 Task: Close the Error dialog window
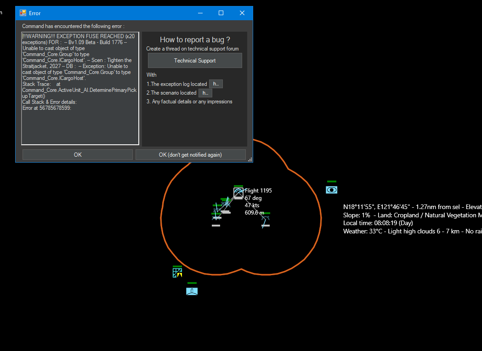point(242,13)
